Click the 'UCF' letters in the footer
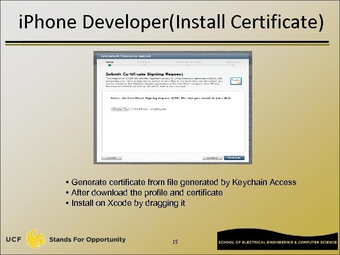 pos(14,239)
